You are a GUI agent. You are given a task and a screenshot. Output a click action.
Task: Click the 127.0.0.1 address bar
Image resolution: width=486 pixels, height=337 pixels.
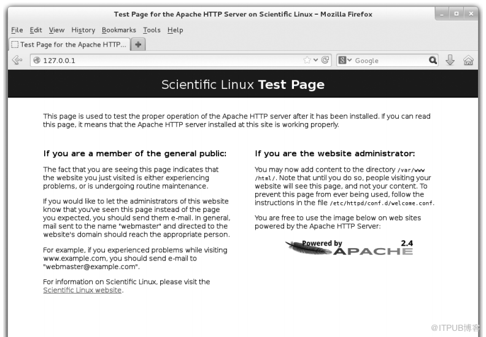(180, 60)
